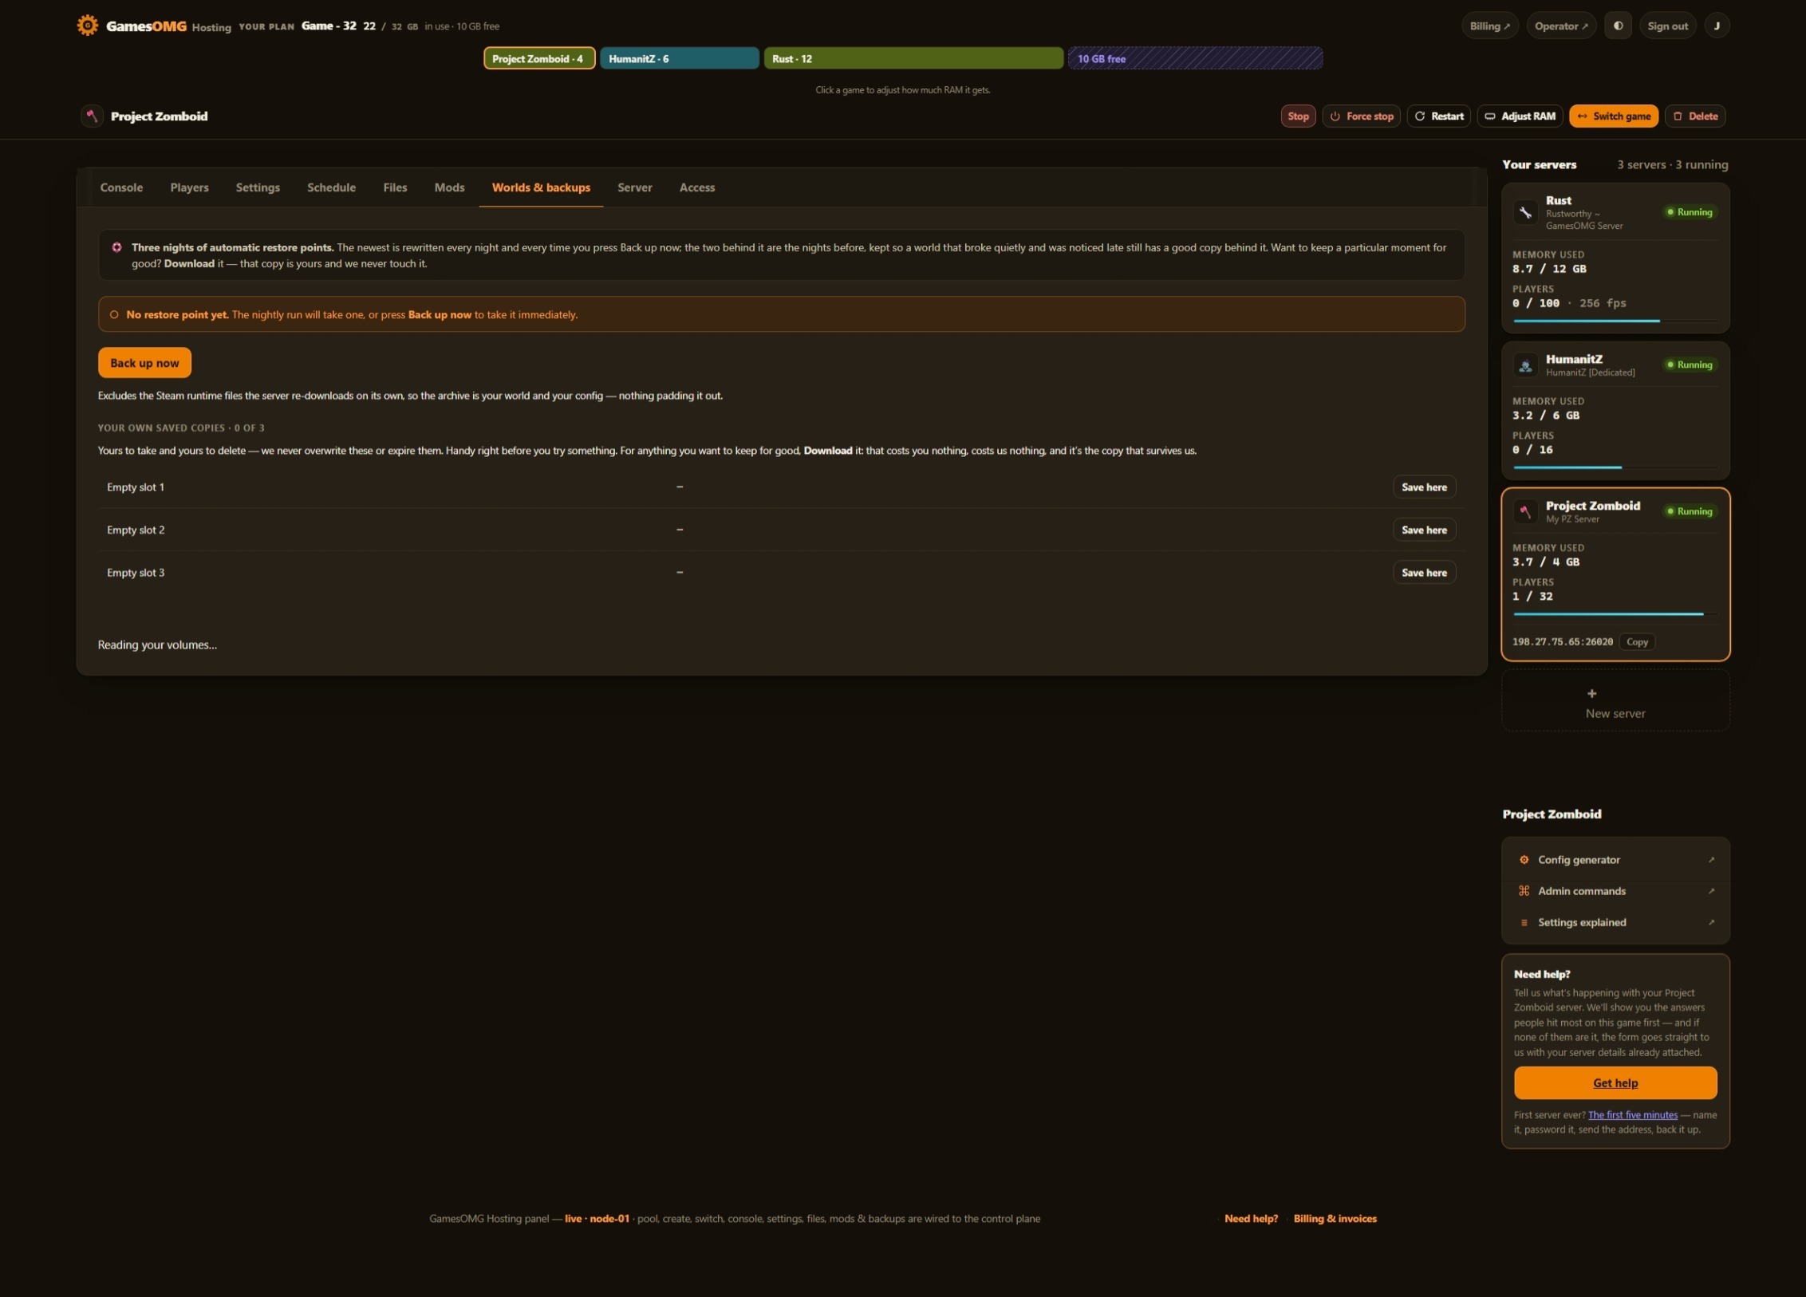Click the external arrow beside Config generator
The height and width of the screenshot is (1297, 1806).
[1711, 860]
